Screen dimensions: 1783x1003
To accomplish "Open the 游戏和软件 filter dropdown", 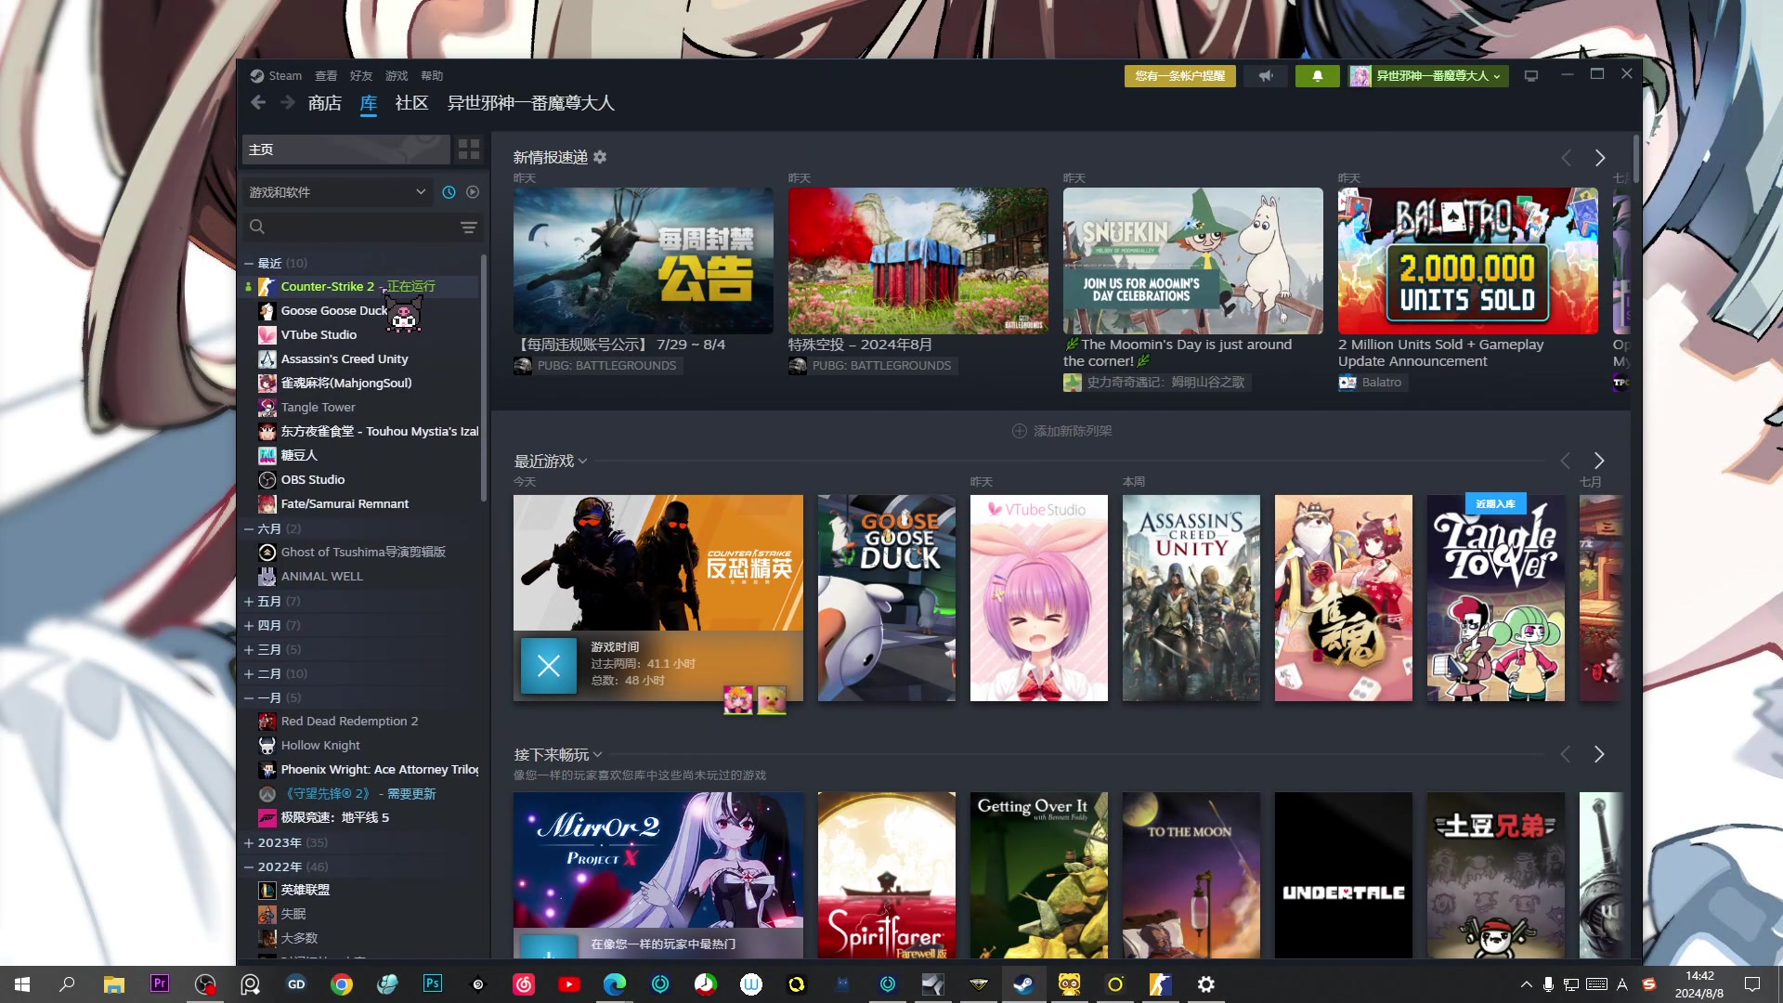I will (337, 192).
